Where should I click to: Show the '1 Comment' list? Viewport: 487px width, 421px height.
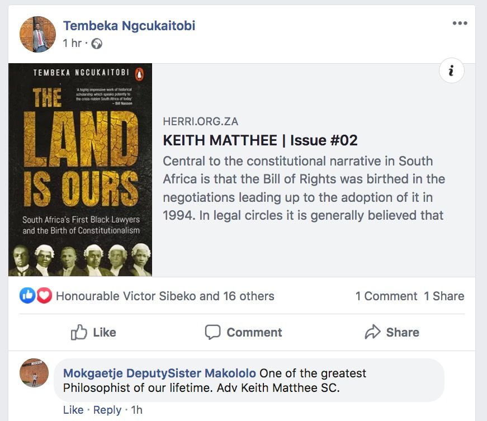(386, 296)
